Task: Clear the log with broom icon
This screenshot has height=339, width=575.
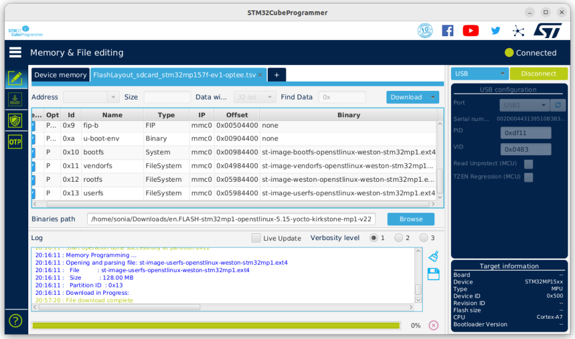Action: point(434,256)
